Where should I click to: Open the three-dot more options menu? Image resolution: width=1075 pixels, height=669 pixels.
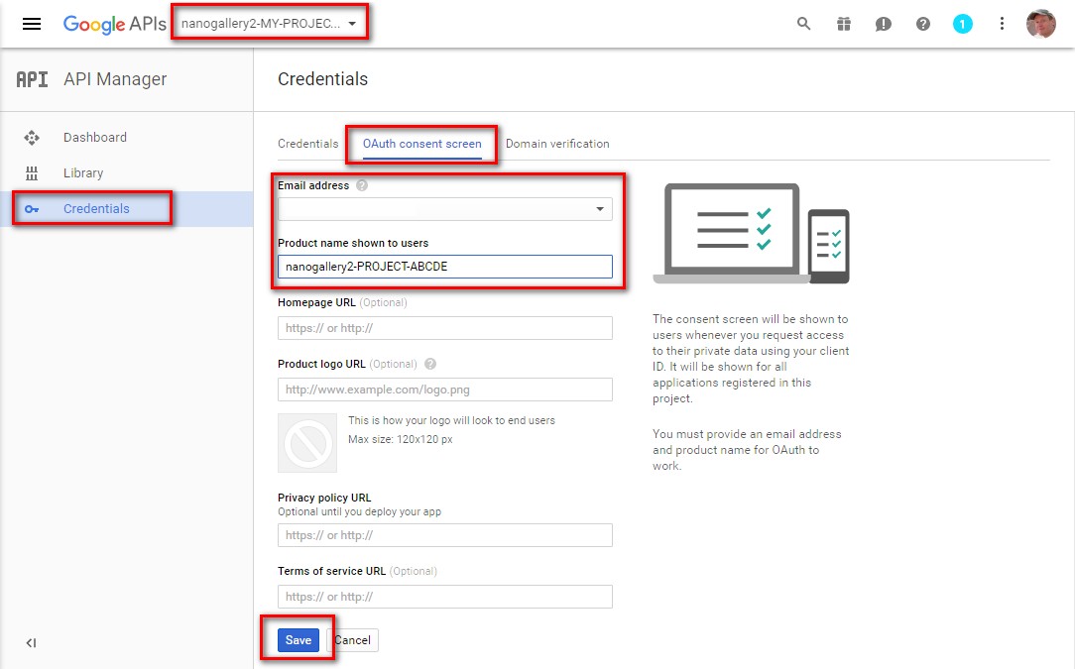point(1002,24)
